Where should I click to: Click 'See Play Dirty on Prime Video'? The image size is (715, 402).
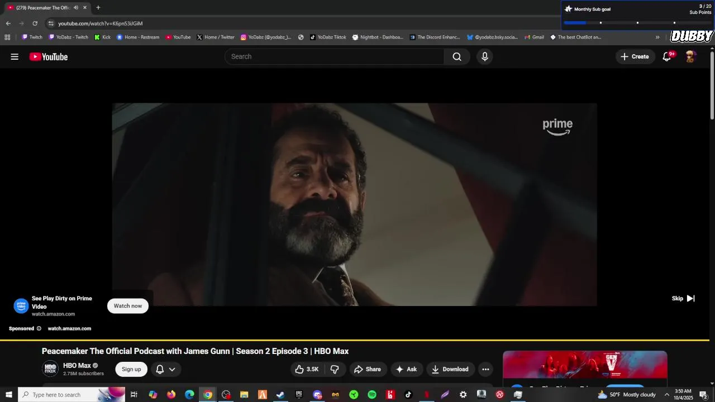tap(62, 302)
